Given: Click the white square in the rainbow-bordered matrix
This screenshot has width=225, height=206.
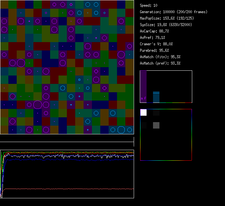Looking at the screenshot, I should (144, 112).
